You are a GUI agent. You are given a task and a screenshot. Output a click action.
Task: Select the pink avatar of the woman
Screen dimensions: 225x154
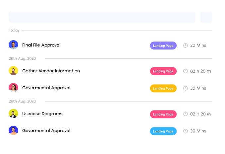tap(13, 88)
